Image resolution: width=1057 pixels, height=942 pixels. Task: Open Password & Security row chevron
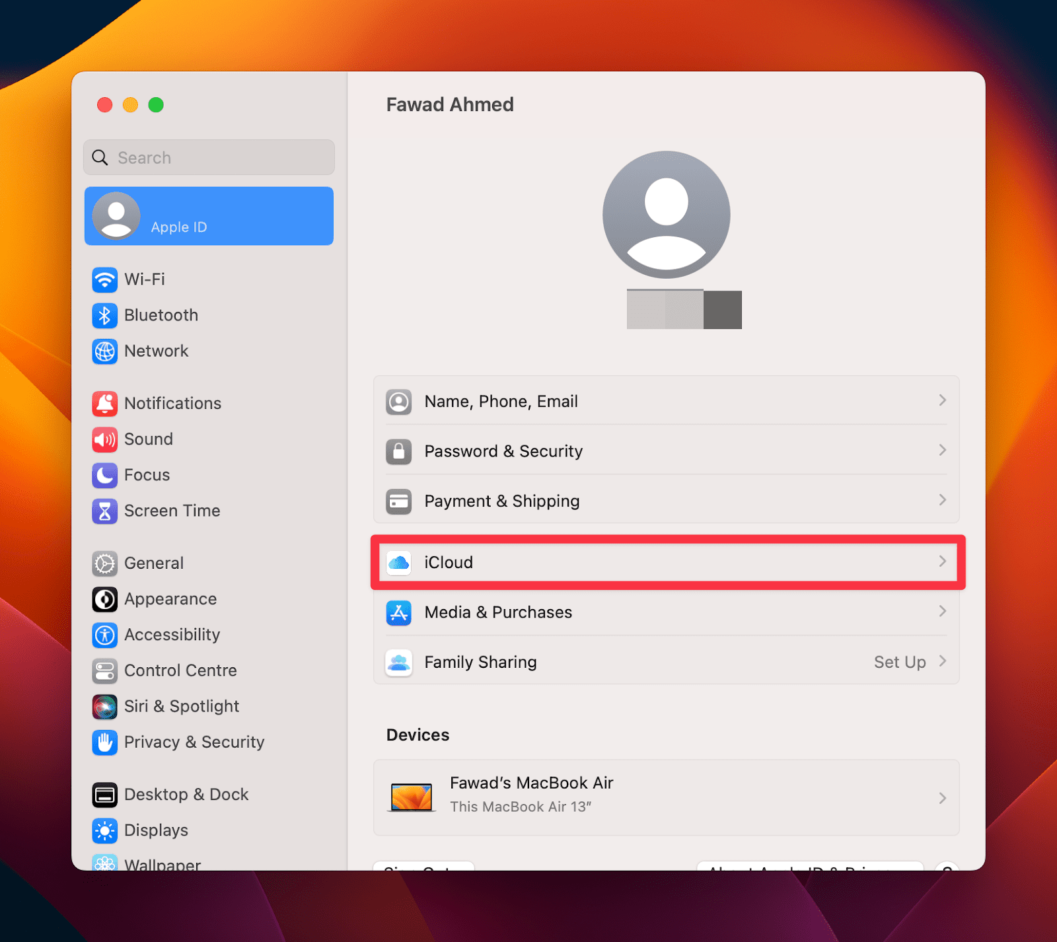point(942,451)
